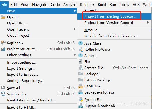Expand Project from Version Control arrow
The height and width of the screenshot is (109, 152).
coord(148,22)
